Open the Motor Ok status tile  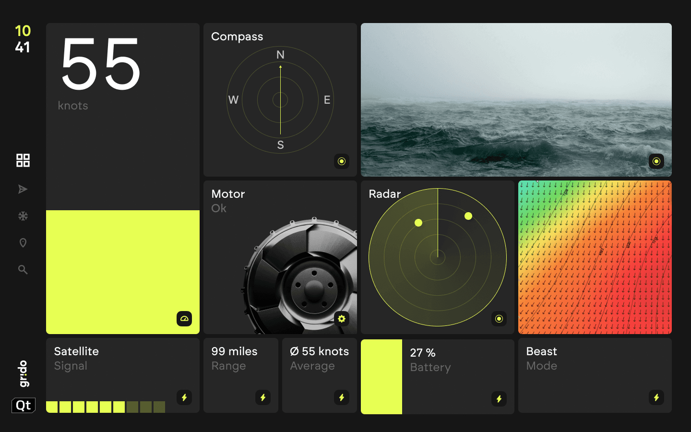click(x=280, y=257)
